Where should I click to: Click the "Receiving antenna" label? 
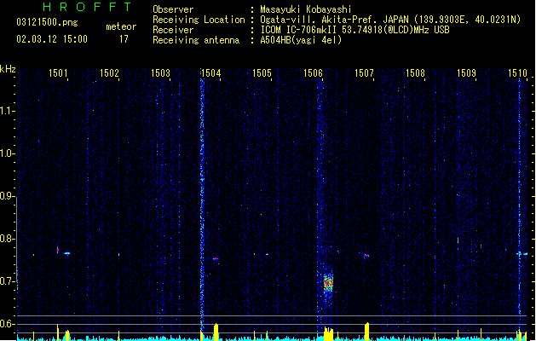pos(196,40)
